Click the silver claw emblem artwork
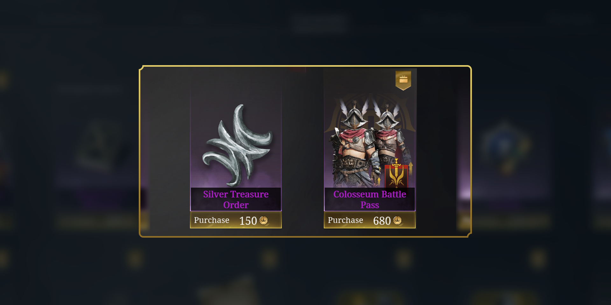Screen dimensions: 611x305 pos(238,145)
